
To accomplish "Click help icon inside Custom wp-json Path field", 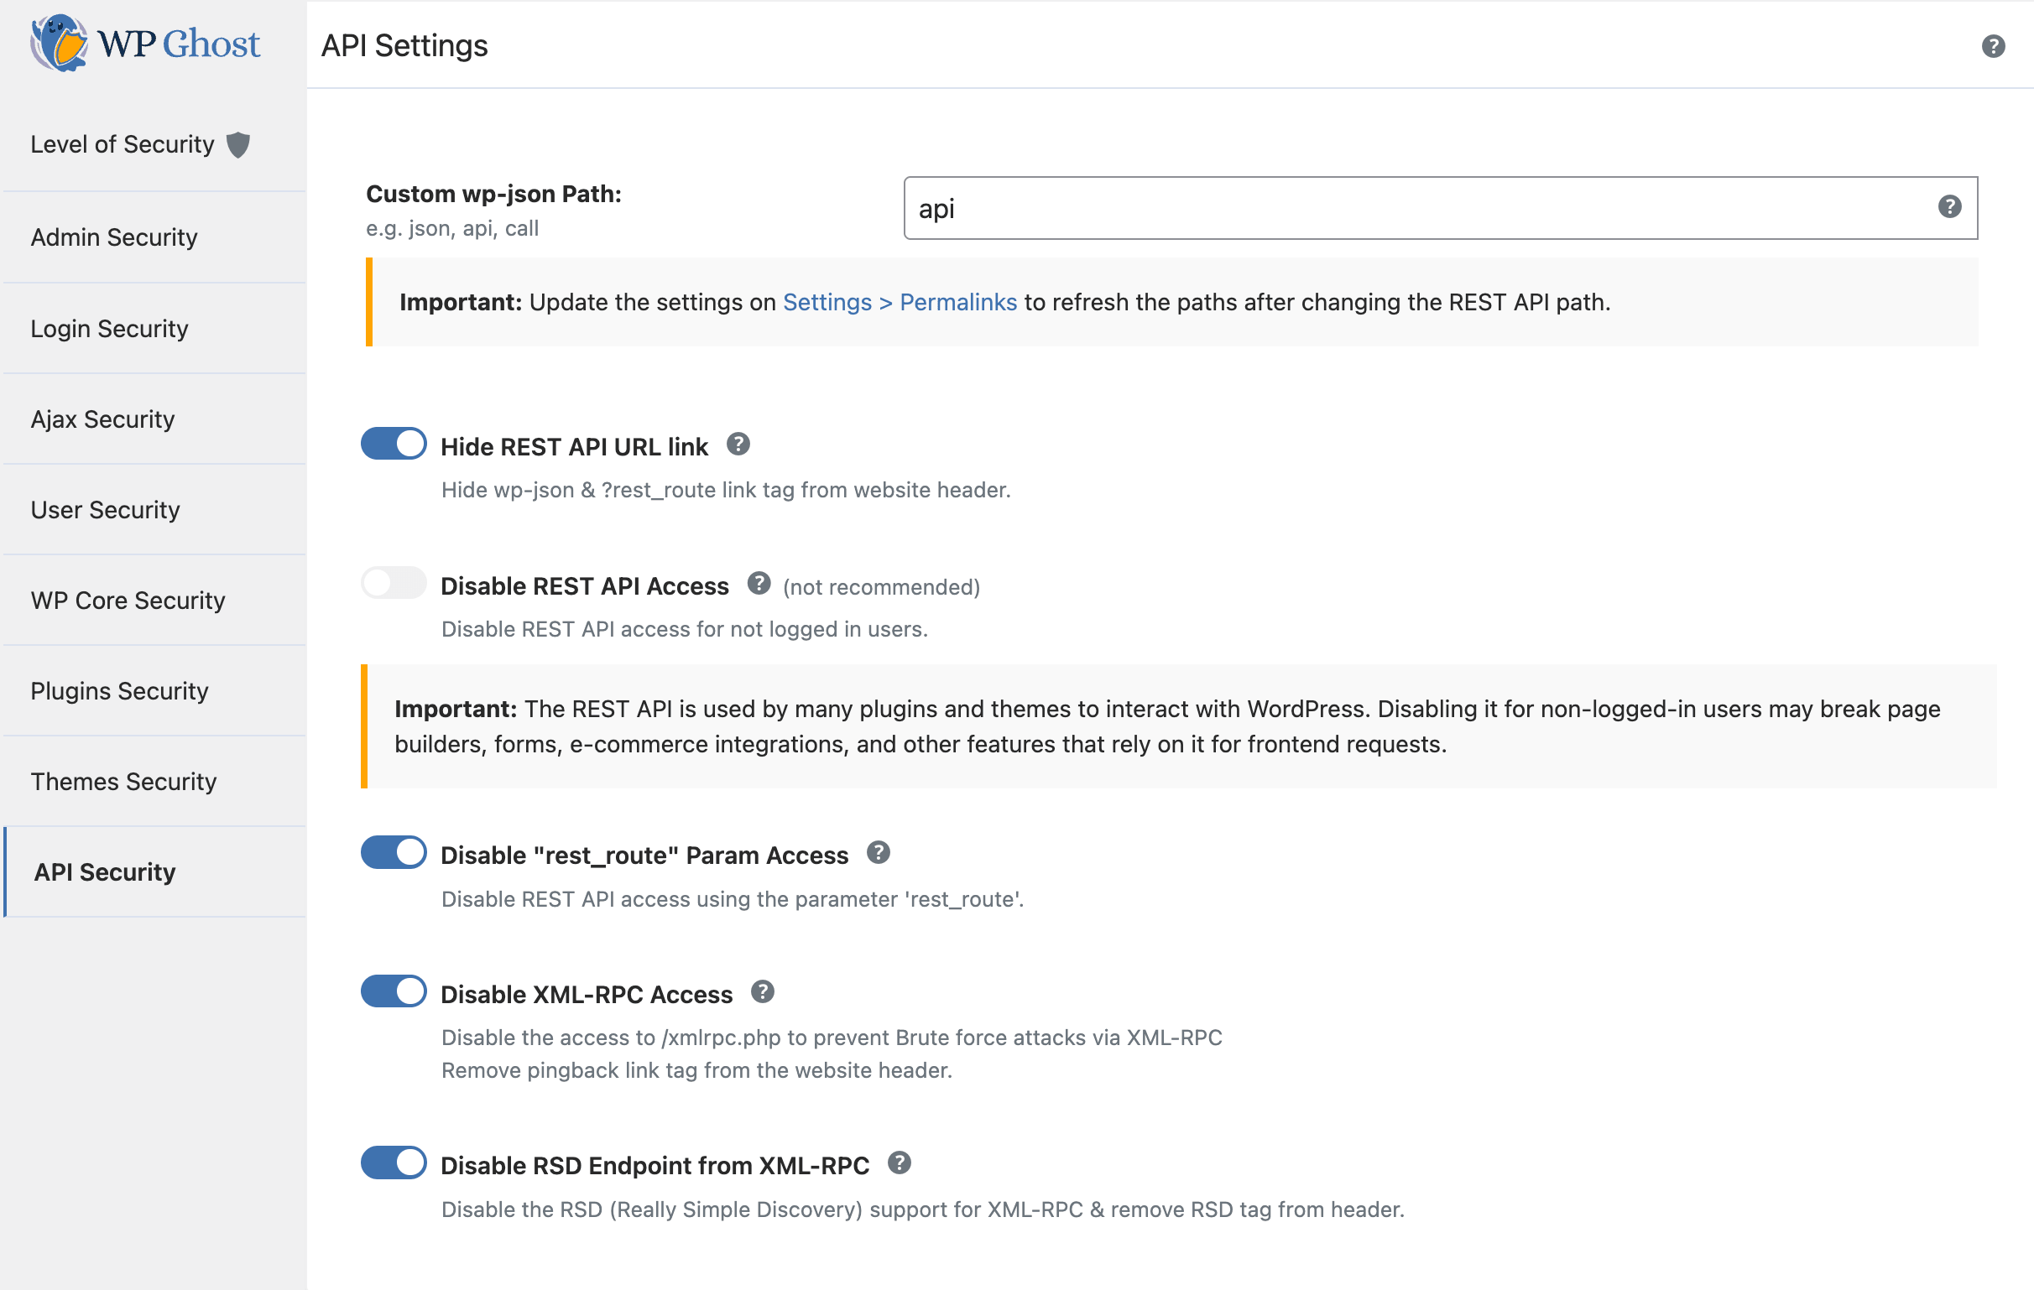I will (1948, 207).
